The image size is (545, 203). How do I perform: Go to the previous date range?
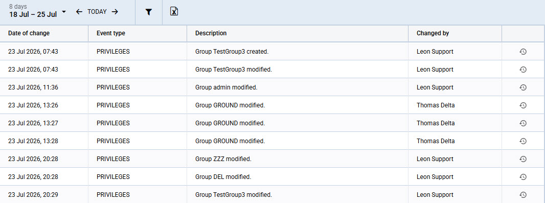[79, 12]
